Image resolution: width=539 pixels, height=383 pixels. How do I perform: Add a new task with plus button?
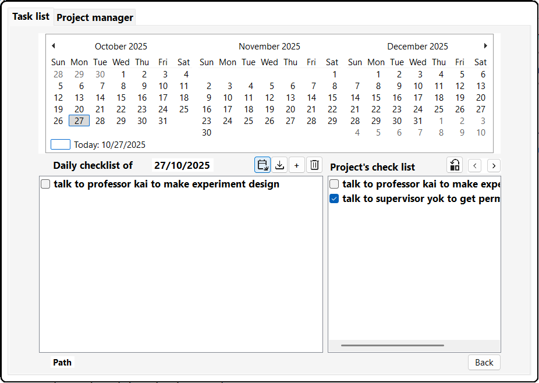pyautogui.click(x=296, y=165)
